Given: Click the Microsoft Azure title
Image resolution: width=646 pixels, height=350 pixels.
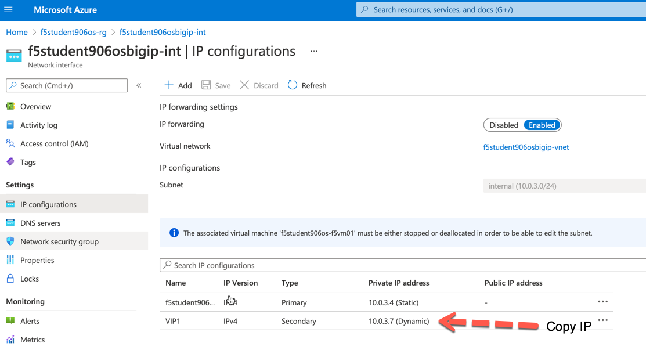Looking at the screenshot, I should click(x=65, y=10).
